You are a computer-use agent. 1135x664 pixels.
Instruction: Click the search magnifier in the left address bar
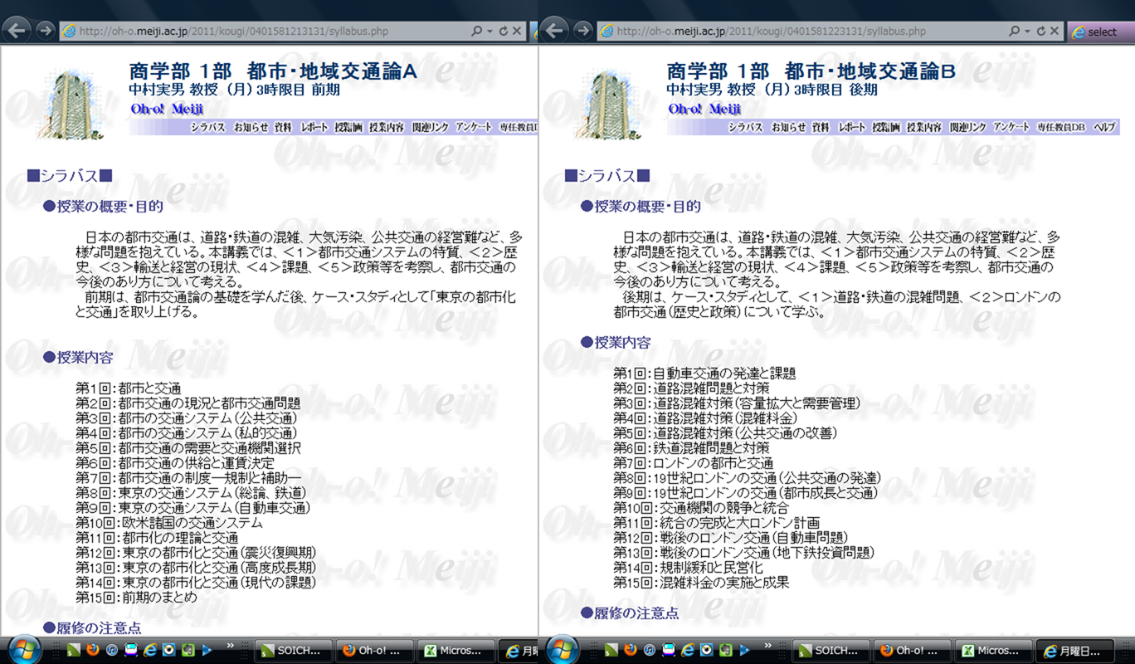(476, 32)
